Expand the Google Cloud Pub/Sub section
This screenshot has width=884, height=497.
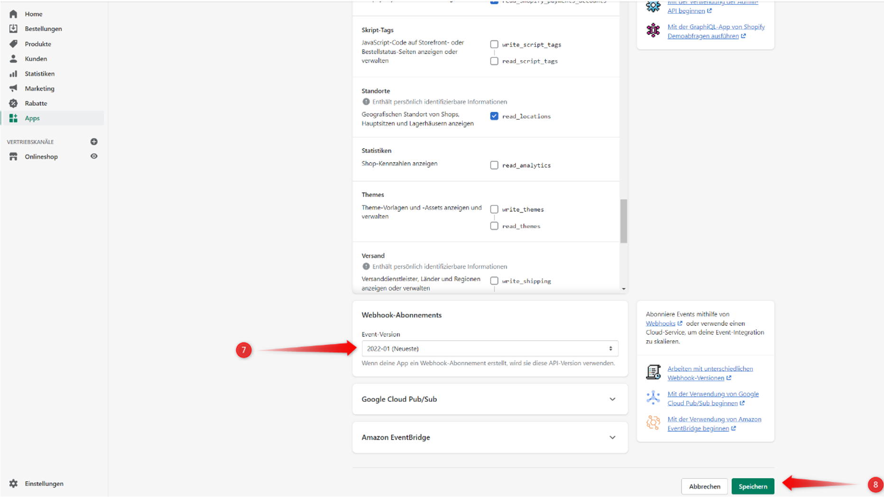pyautogui.click(x=612, y=399)
